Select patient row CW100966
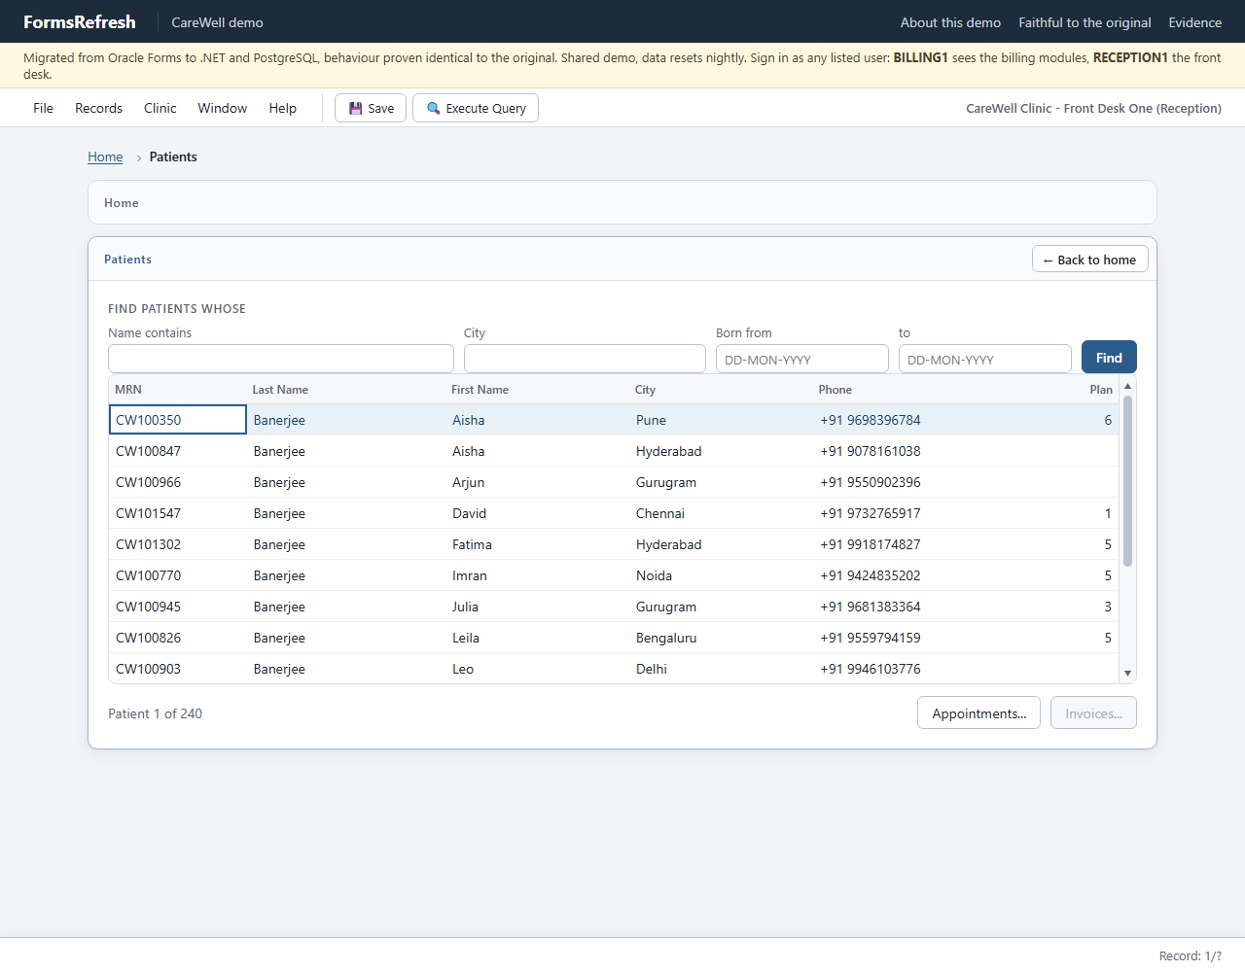The height and width of the screenshot is (972, 1245). pos(614,482)
